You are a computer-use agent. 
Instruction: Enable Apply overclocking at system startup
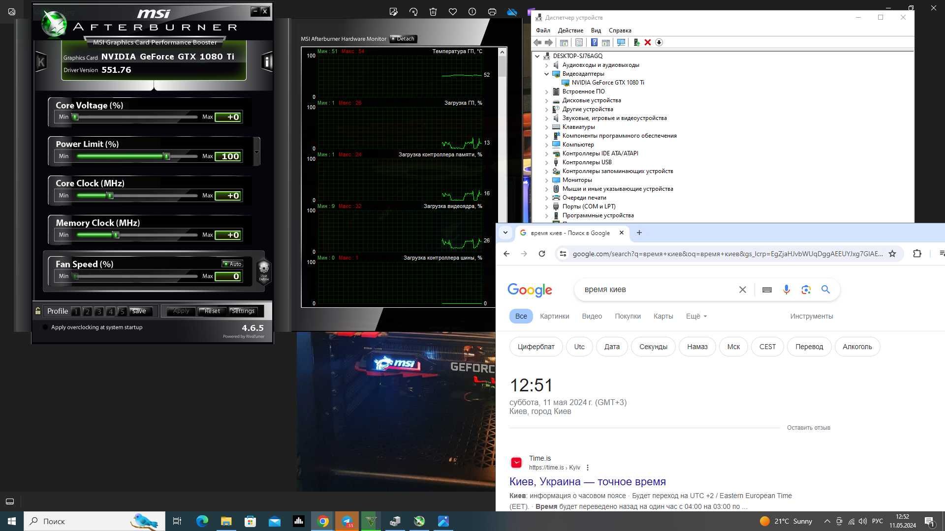tap(46, 327)
